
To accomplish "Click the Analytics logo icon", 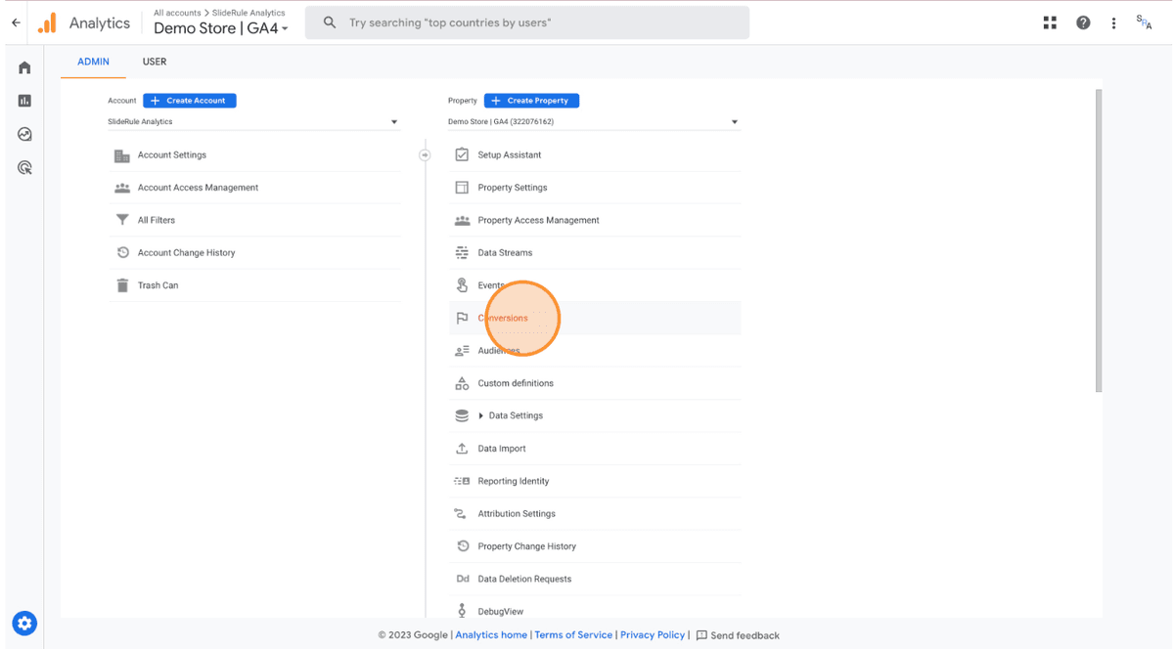I will coord(47,23).
